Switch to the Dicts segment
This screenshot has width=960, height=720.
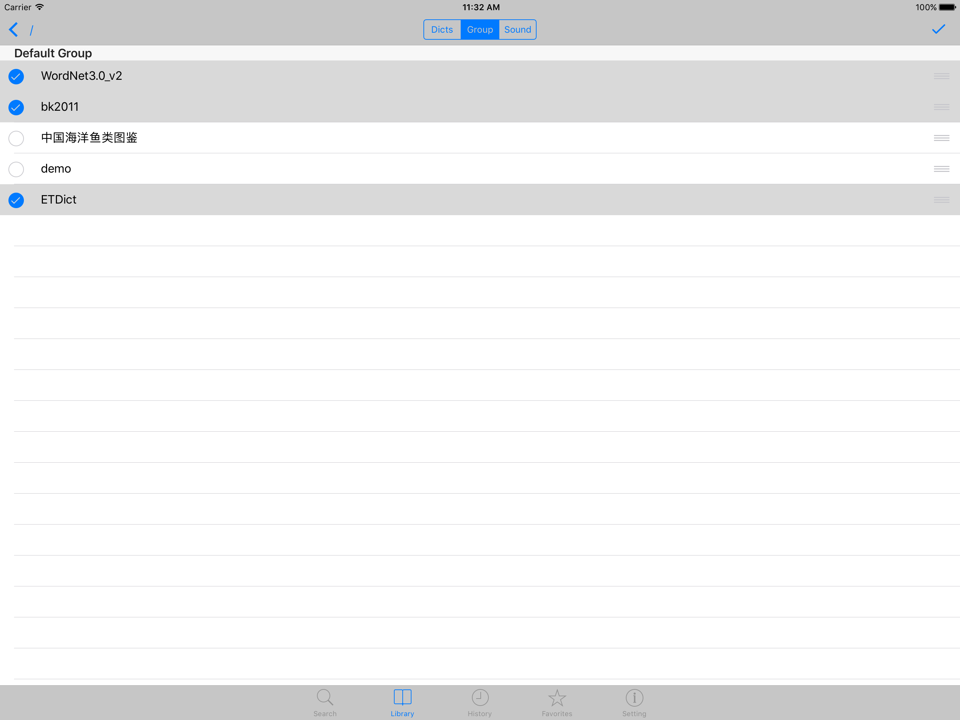click(442, 30)
